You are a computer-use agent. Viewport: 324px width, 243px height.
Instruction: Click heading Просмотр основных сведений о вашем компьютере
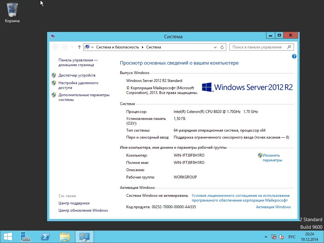click(179, 63)
